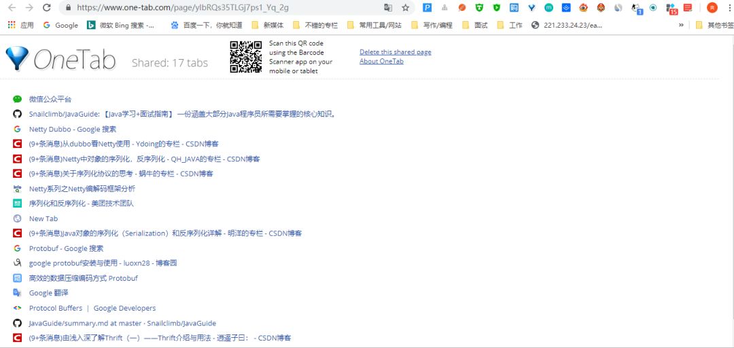Expand the 不错的专栏 bookmark folder
Viewport: 734px width, 348px height.
[315, 25]
